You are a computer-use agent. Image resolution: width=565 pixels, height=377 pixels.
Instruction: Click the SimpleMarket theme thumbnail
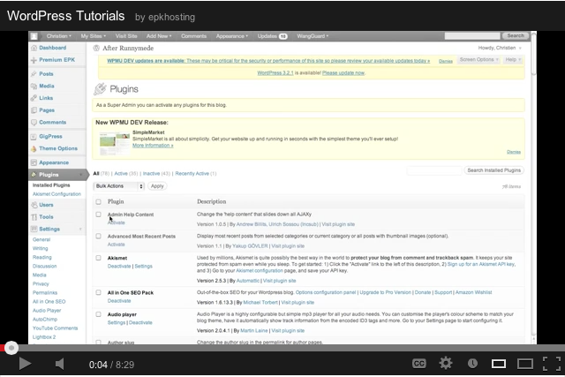[x=115, y=143]
